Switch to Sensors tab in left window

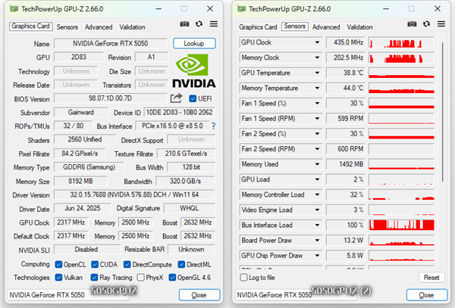[x=67, y=27]
